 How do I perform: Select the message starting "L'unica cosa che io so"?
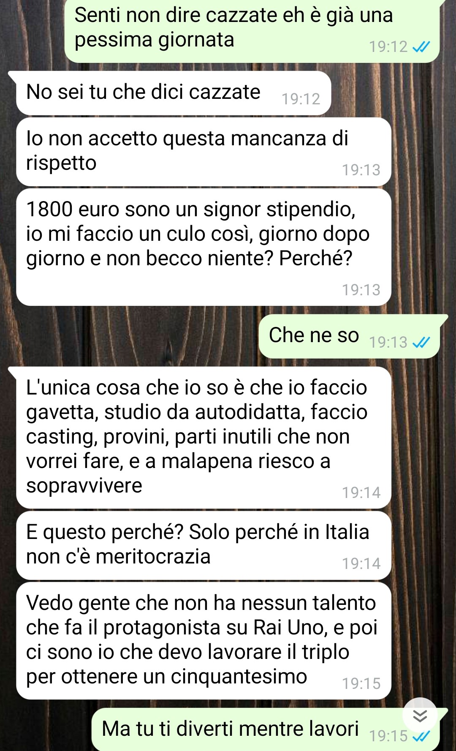pyautogui.click(x=204, y=438)
